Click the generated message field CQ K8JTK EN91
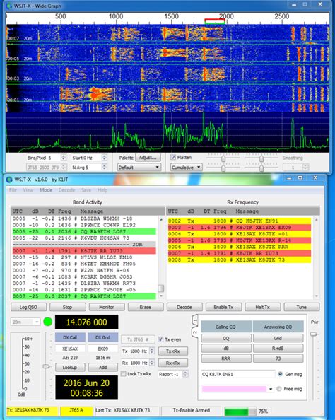The height and width of the screenshot is (420, 335). (x=237, y=374)
